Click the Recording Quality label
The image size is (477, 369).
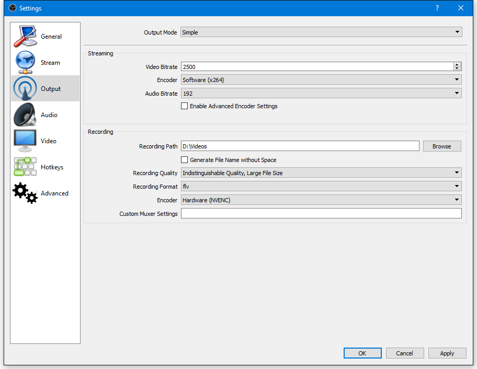click(x=155, y=173)
